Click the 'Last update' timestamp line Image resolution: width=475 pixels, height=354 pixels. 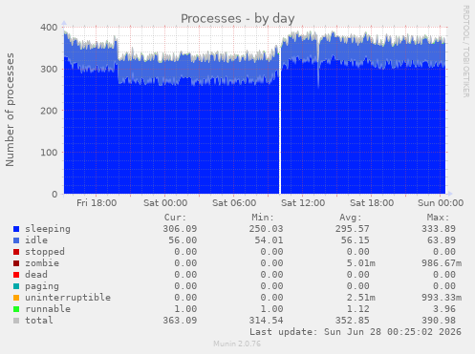tap(356, 332)
